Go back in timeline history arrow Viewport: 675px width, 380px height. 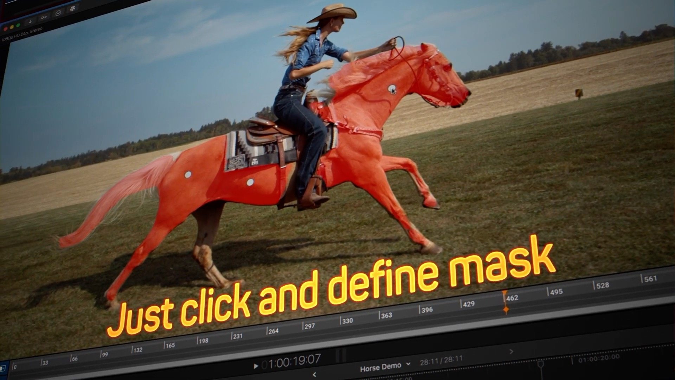click(x=314, y=374)
